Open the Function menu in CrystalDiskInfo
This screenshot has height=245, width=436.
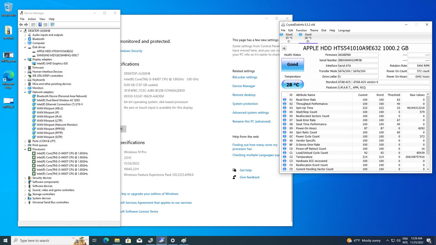click(x=301, y=30)
